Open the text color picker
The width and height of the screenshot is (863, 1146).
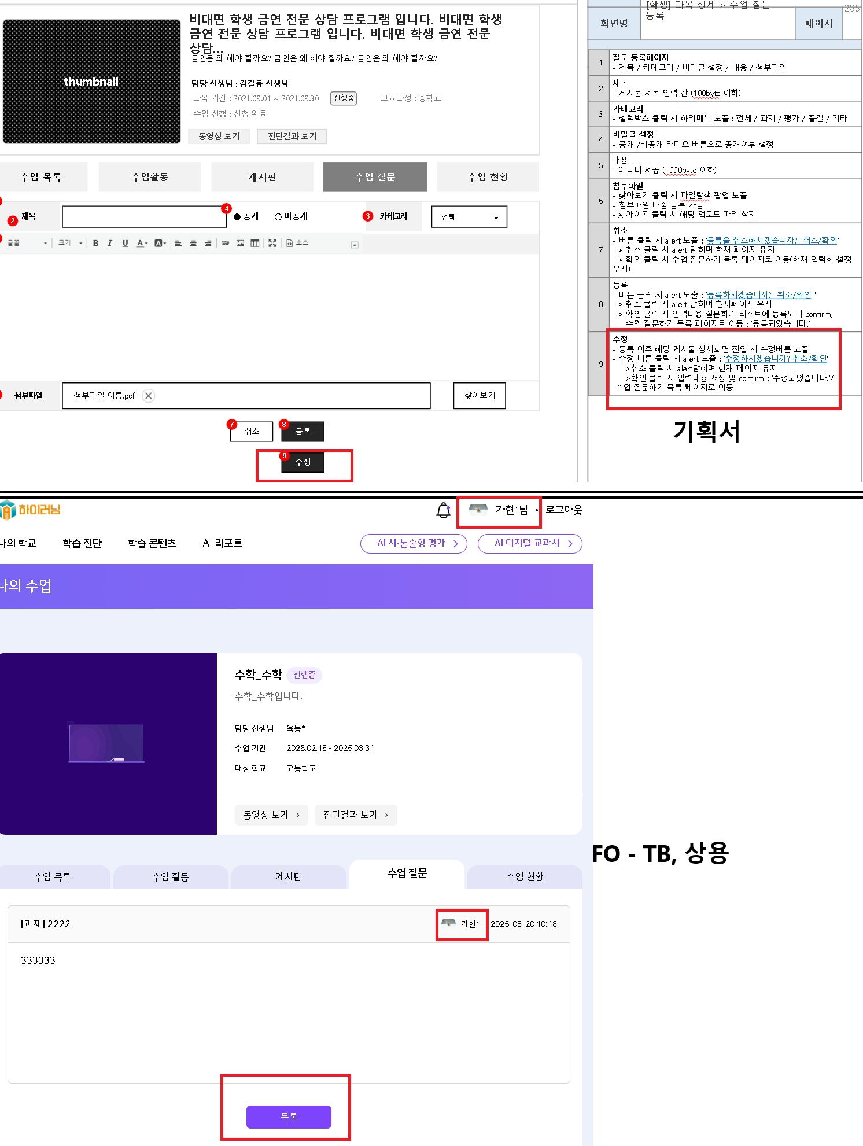pyautogui.click(x=142, y=244)
